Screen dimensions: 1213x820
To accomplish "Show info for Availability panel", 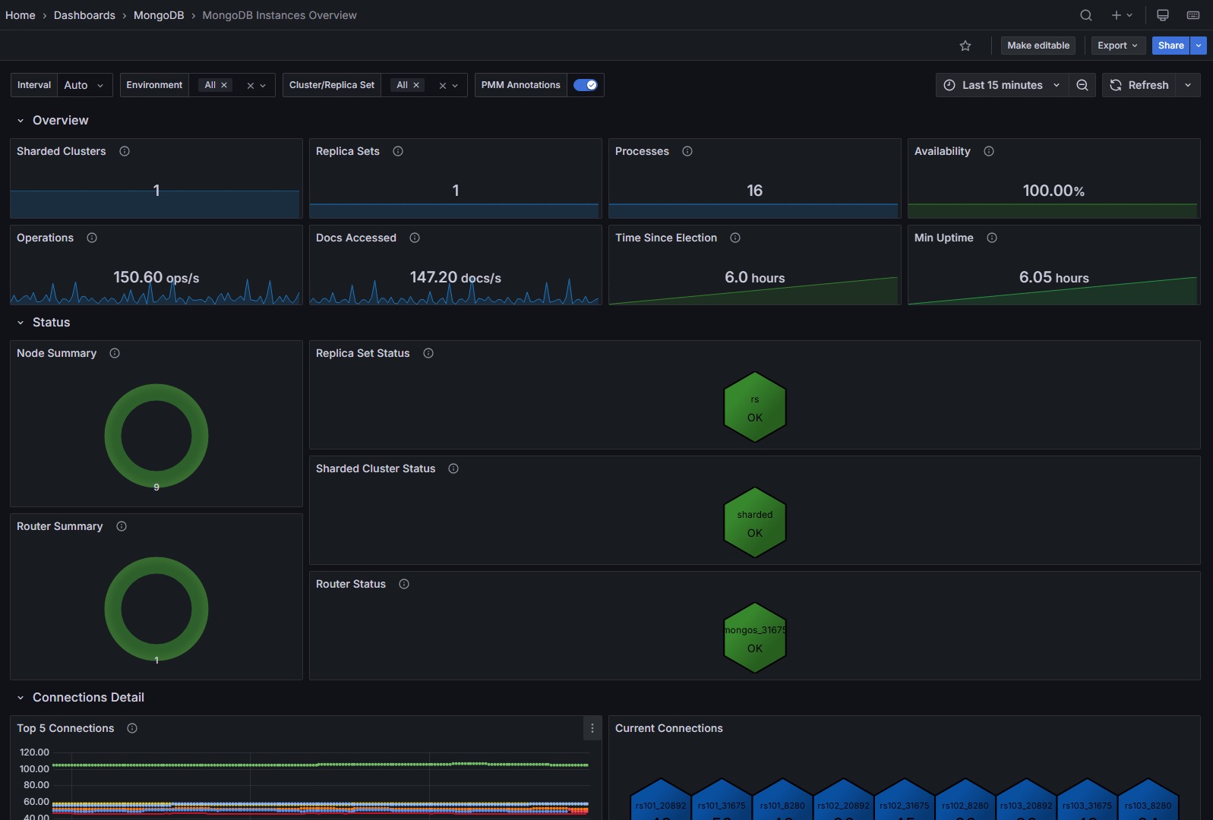I will point(989,151).
